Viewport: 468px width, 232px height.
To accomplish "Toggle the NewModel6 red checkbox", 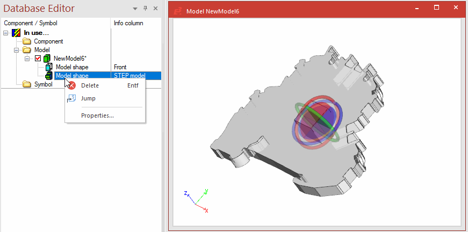I will 38,59.
